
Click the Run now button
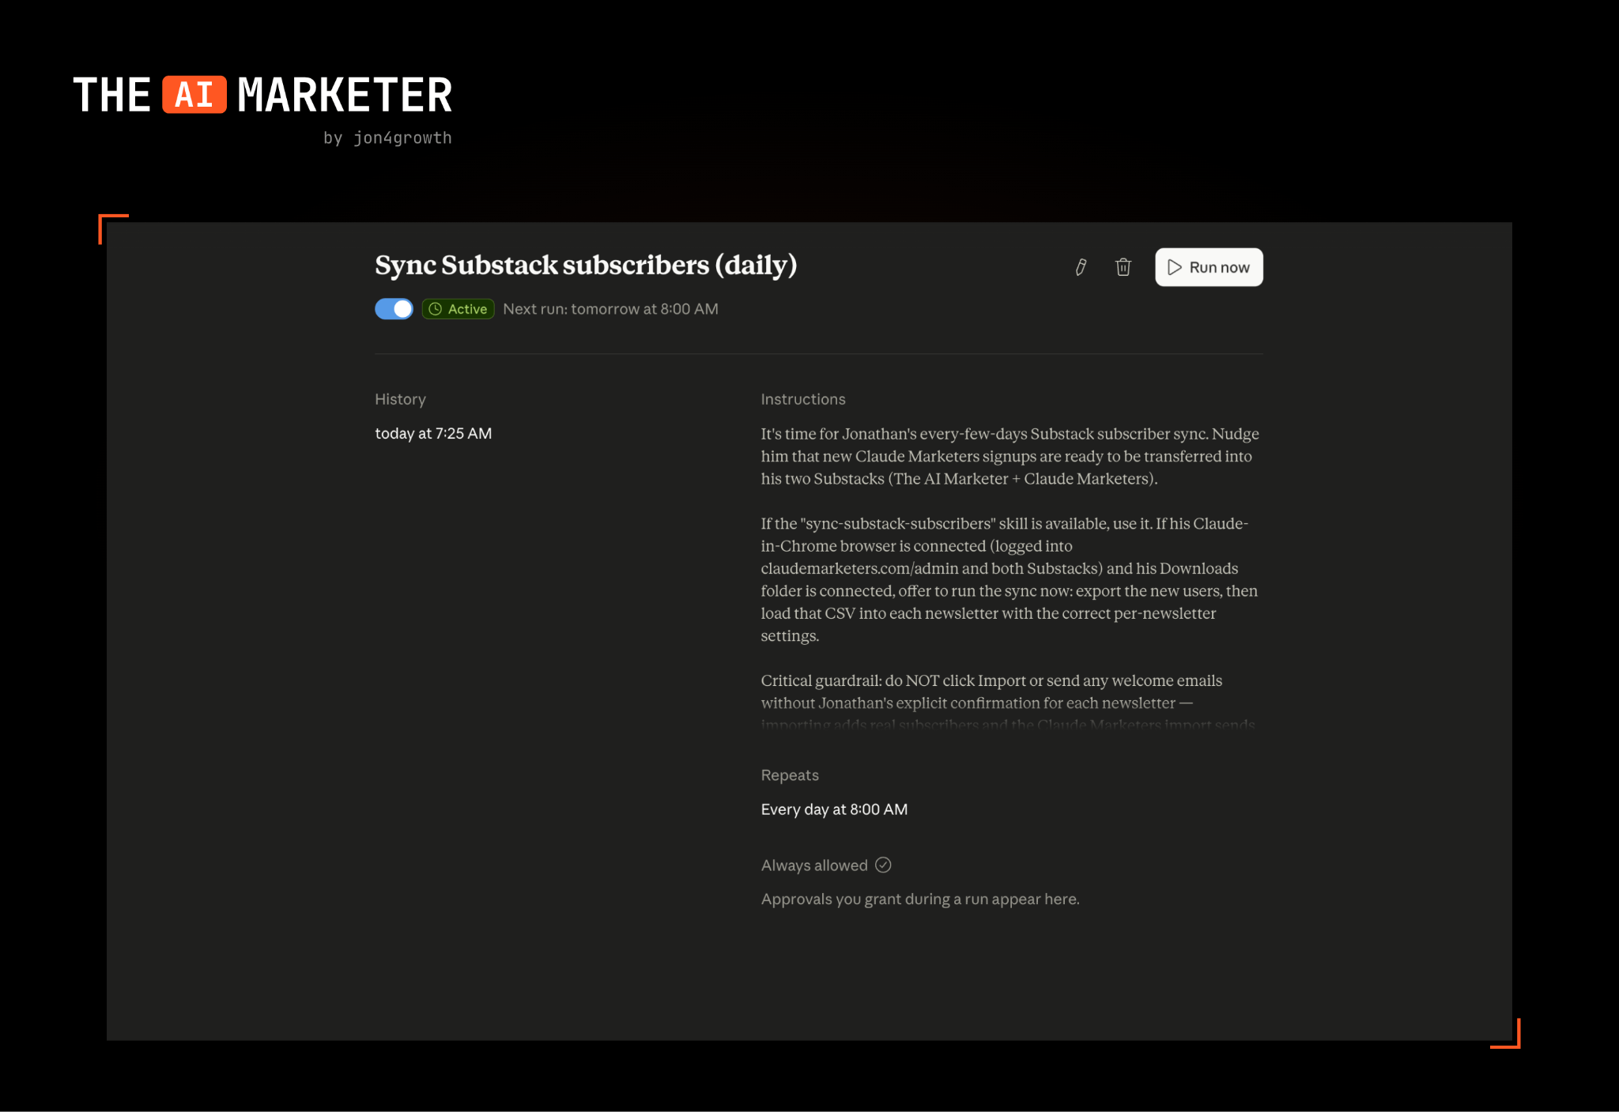pos(1209,267)
